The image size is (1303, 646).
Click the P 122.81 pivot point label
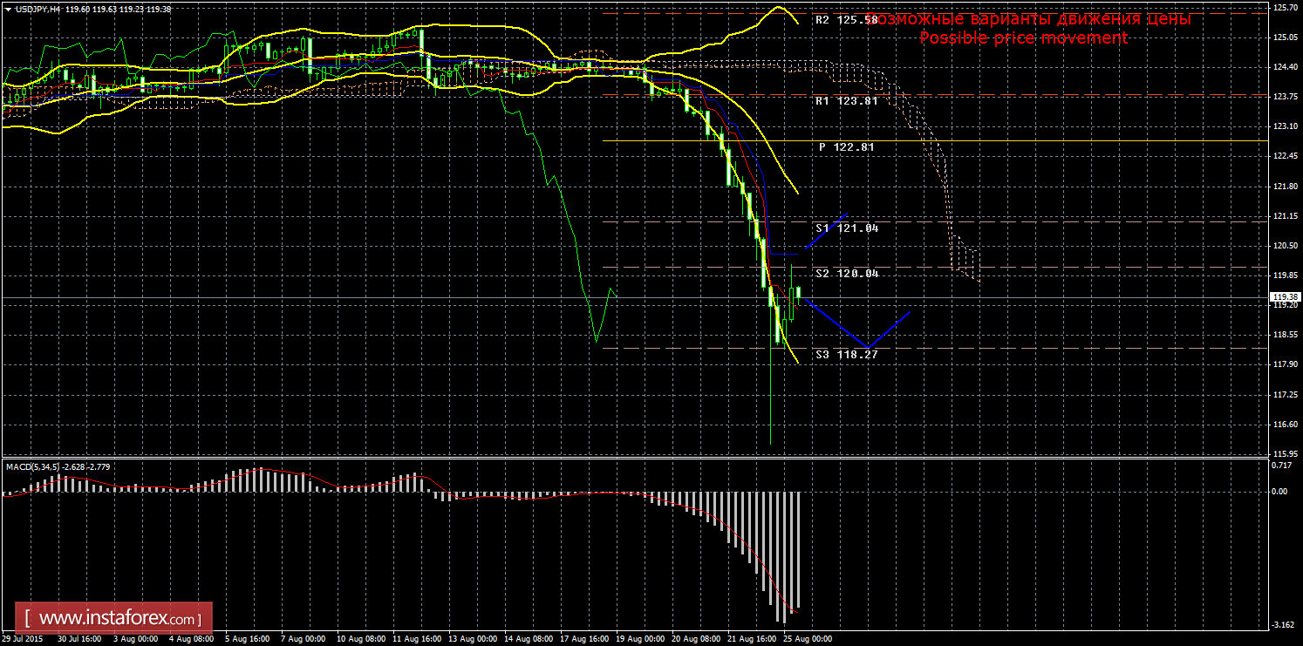[846, 147]
